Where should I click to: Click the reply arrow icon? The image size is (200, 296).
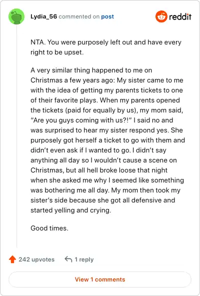point(68,259)
